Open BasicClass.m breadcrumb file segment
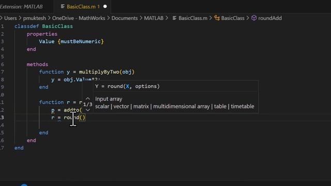 (x=193, y=18)
